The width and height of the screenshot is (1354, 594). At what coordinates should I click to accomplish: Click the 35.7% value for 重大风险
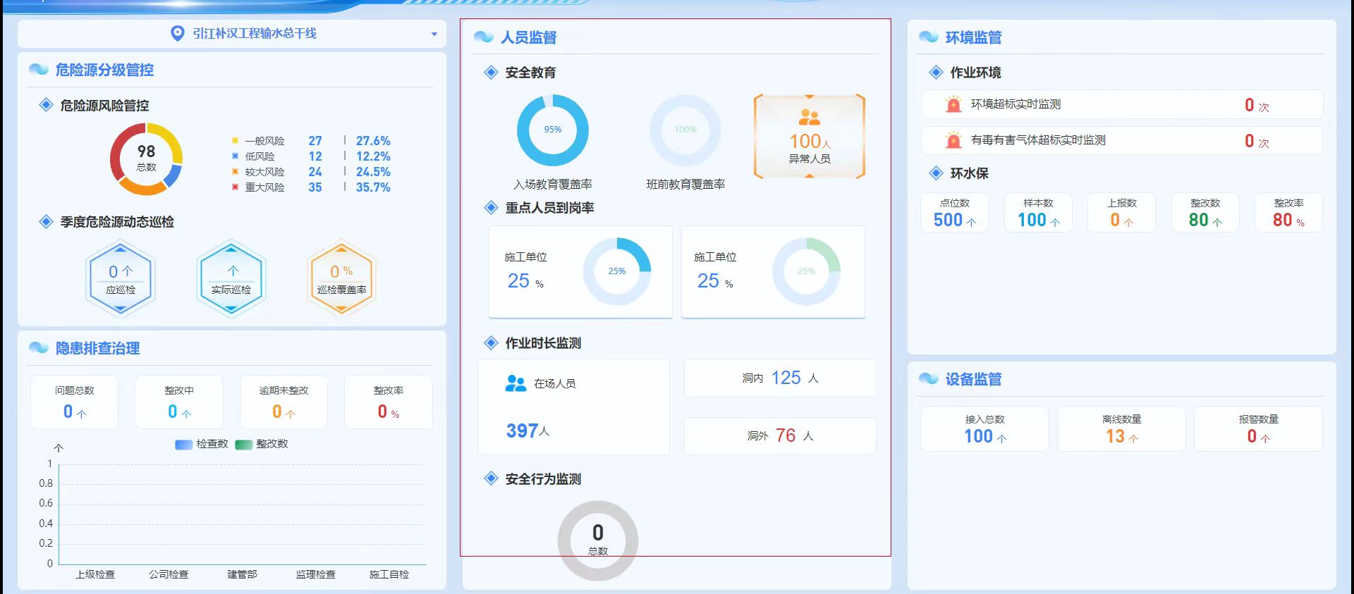(x=373, y=187)
